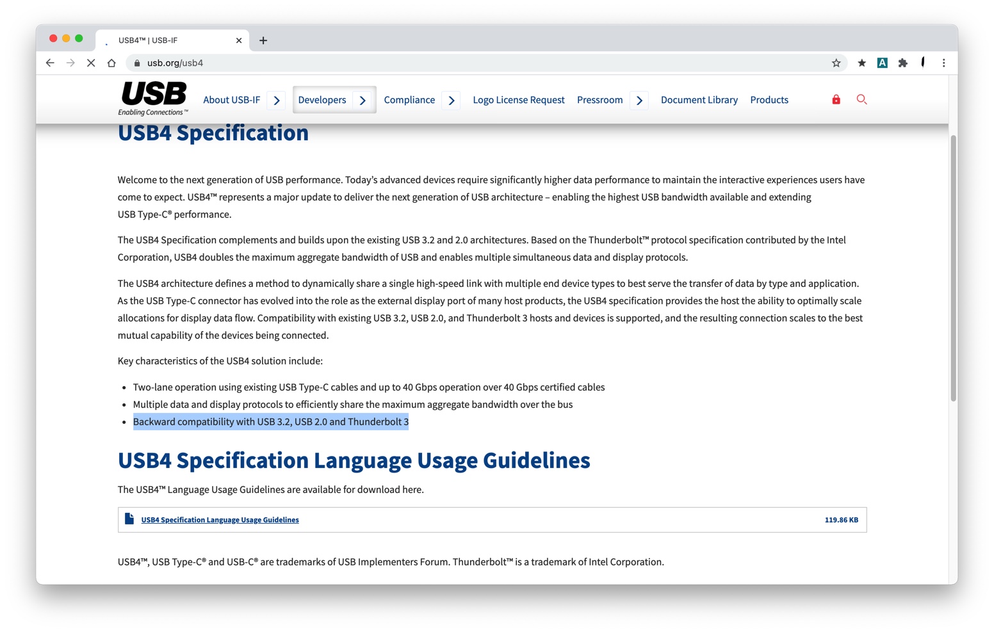Screen dimensions: 994x632
Task: Click the trademarks notice line
Action: point(391,562)
